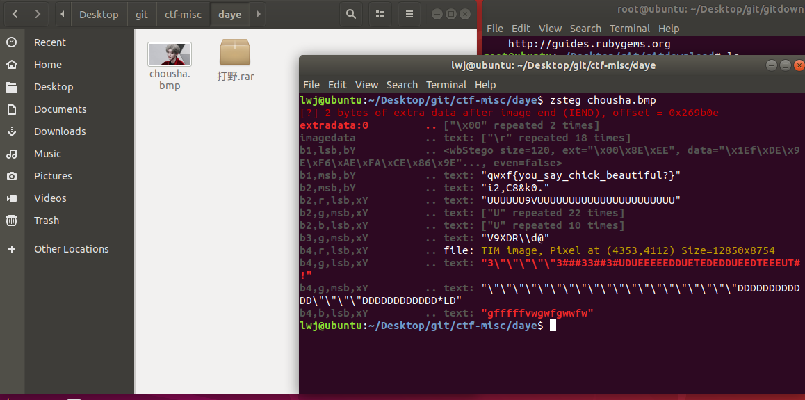Open ctf-misc path breadcrumb
Screen dimensions: 805x400
(184, 15)
